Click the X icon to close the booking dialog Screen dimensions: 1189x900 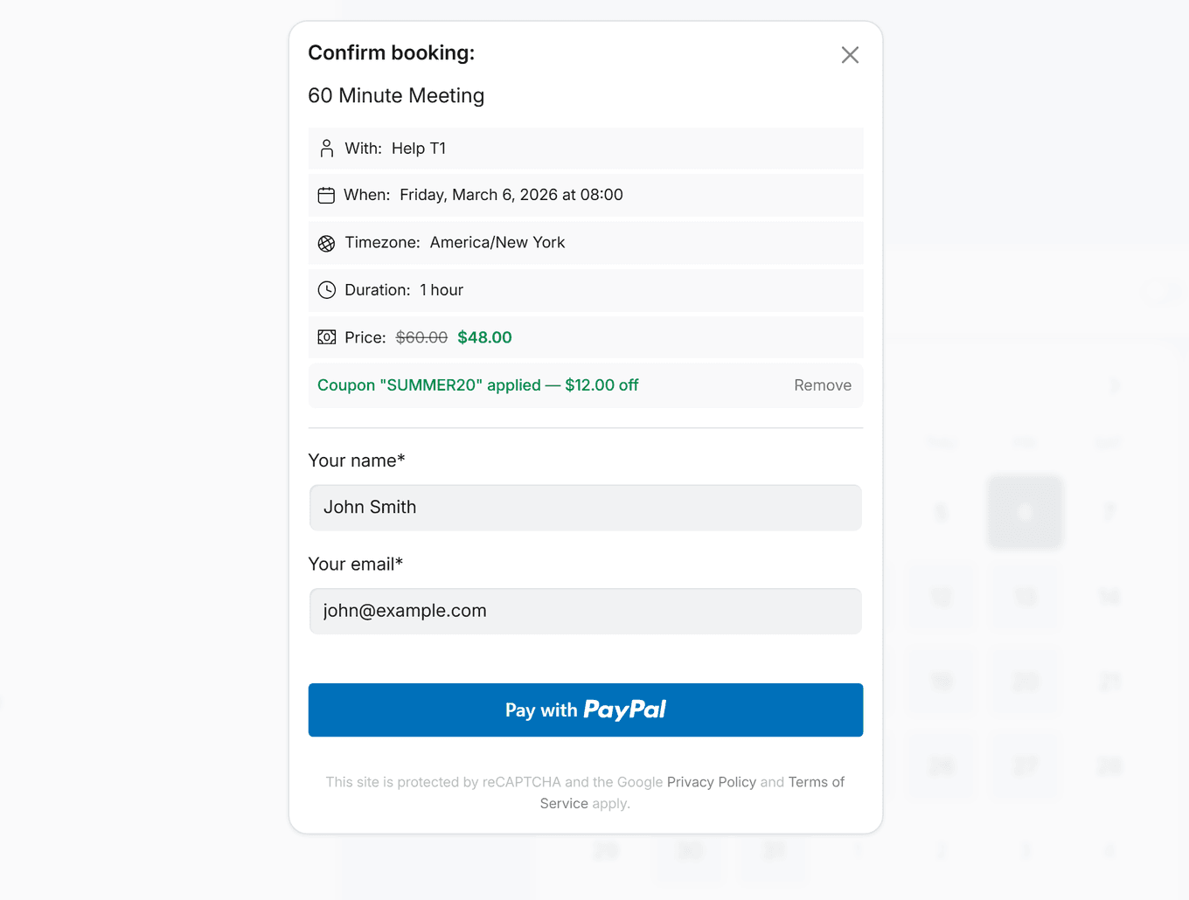click(849, 54)
